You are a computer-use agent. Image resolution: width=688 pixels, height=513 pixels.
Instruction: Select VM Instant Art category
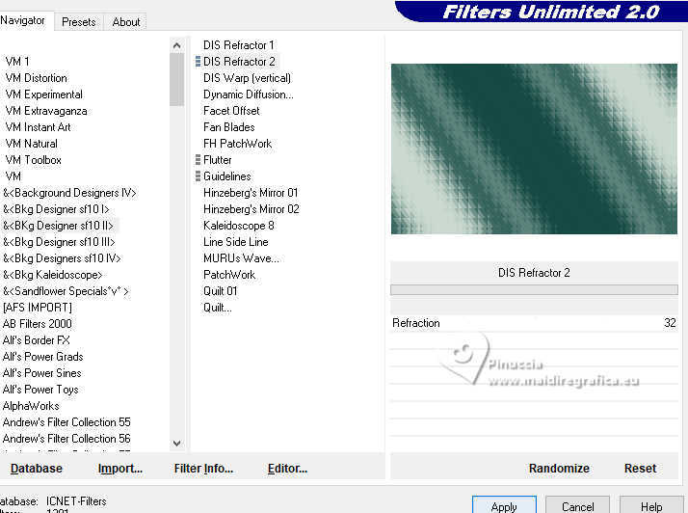click(x=39, y=127)
